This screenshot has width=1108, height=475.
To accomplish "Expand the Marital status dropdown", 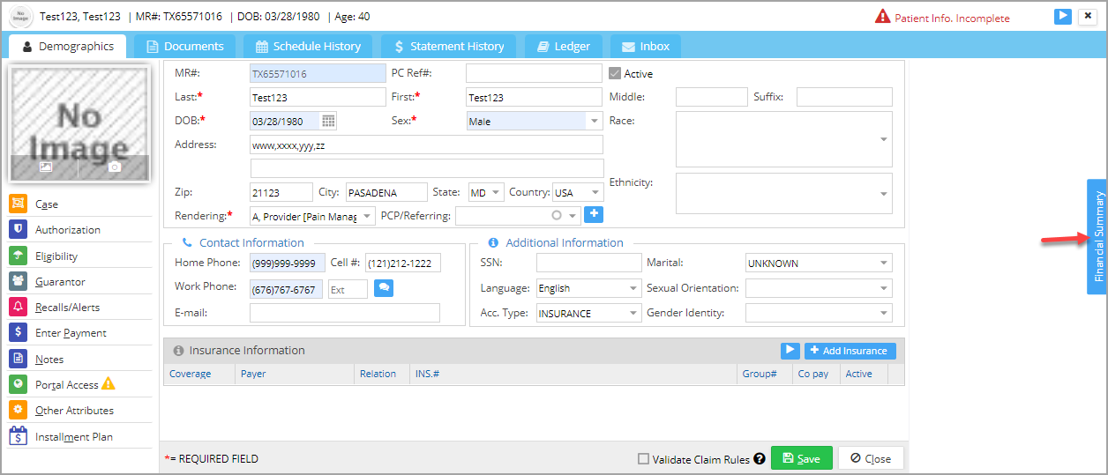I will click(x=819, y=263).
